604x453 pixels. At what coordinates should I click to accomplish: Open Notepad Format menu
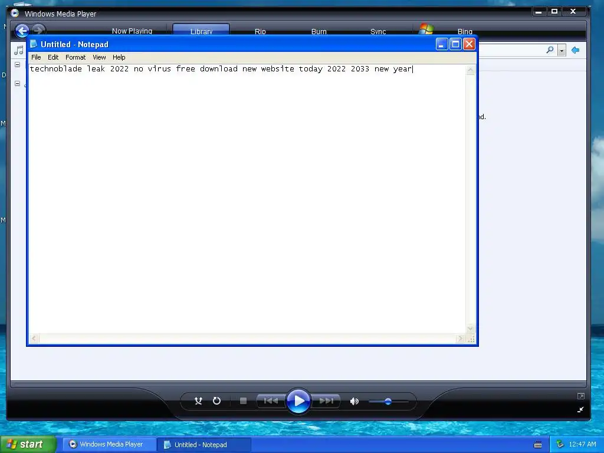coord(75,57)
